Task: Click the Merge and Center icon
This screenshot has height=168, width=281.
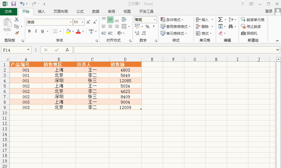Action: [x=124, y=26]
